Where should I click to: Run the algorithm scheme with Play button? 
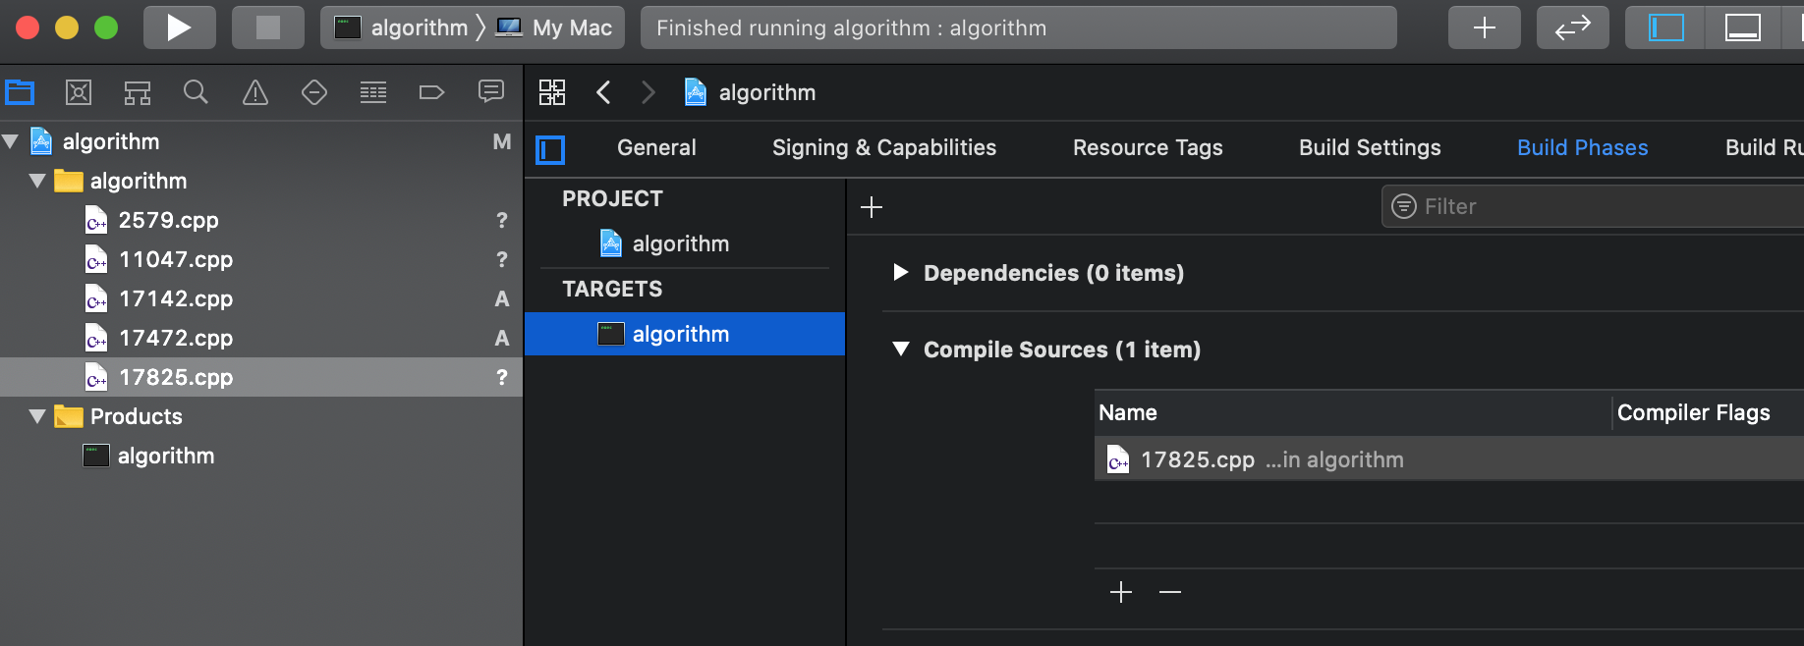click(x=180, y=27)
